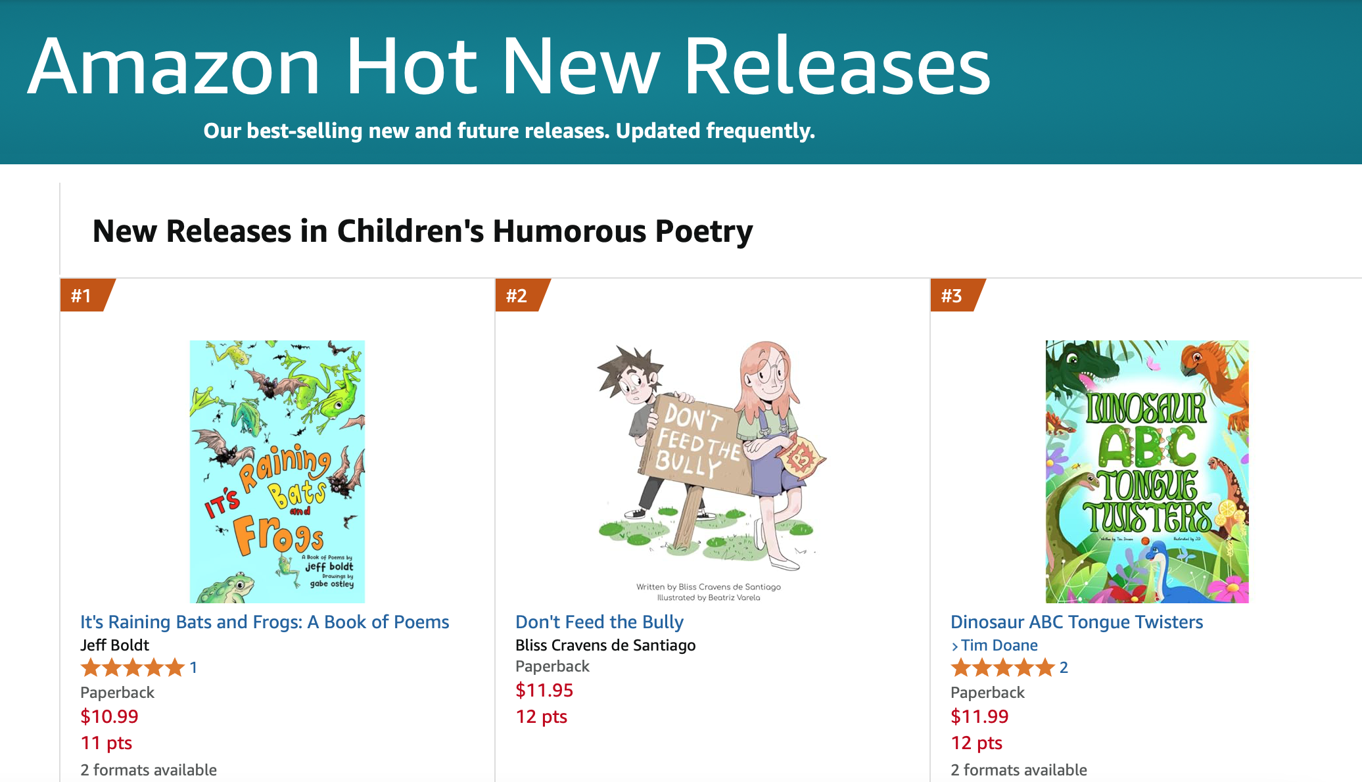
Task: Expand the author link for Tim Doane
Action: (x=998, y=645)
